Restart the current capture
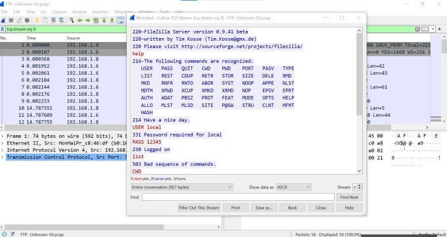This screenshot has height=237, width=447. point(19,20)
